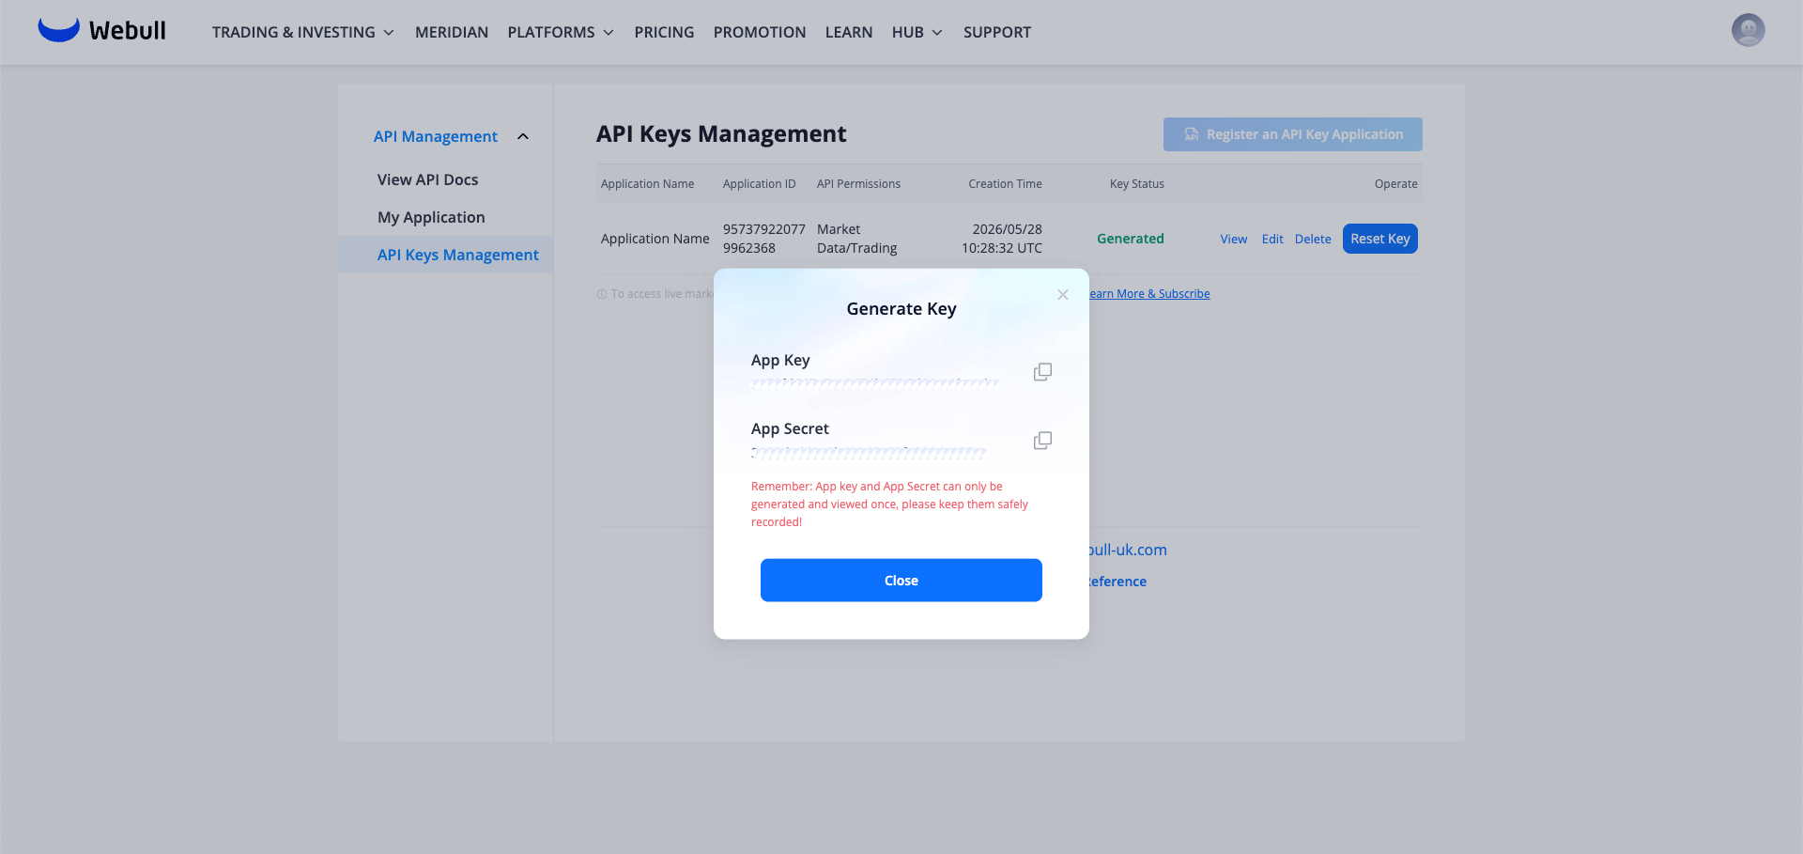The height and width of the screenshot is (854, 1803).
Task: Click the View link in Operate column
Action: pyautogui.click(x=1233, y=239)
